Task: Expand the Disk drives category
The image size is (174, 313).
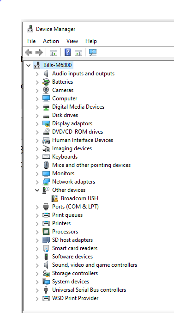Action: tap(37, 116)
